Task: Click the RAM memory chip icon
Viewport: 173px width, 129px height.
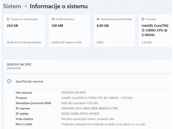Action: tap(98, 19)
